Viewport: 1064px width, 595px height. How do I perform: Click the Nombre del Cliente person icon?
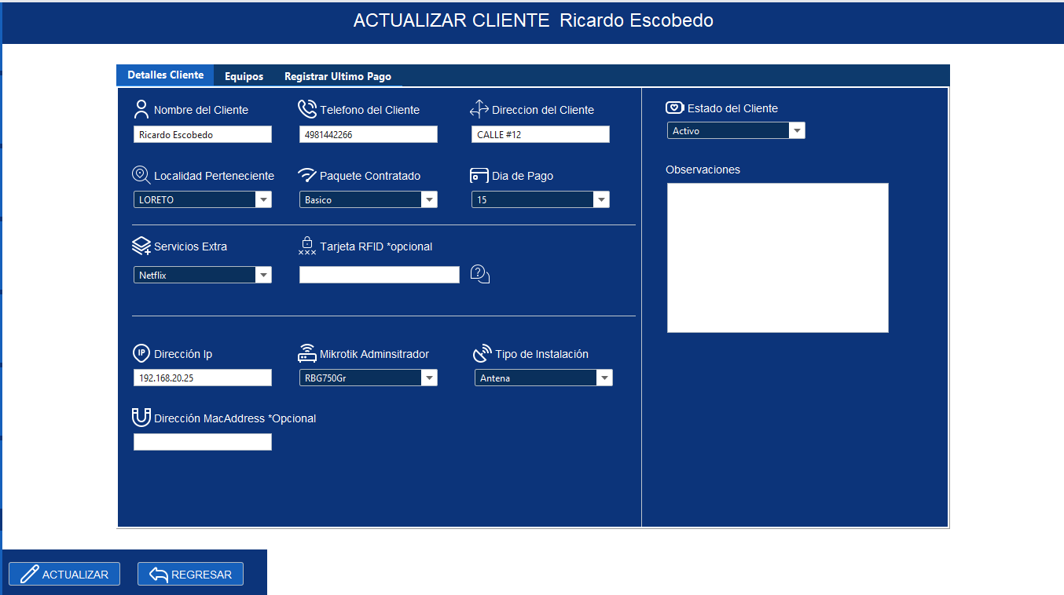(x=141, y=108)
